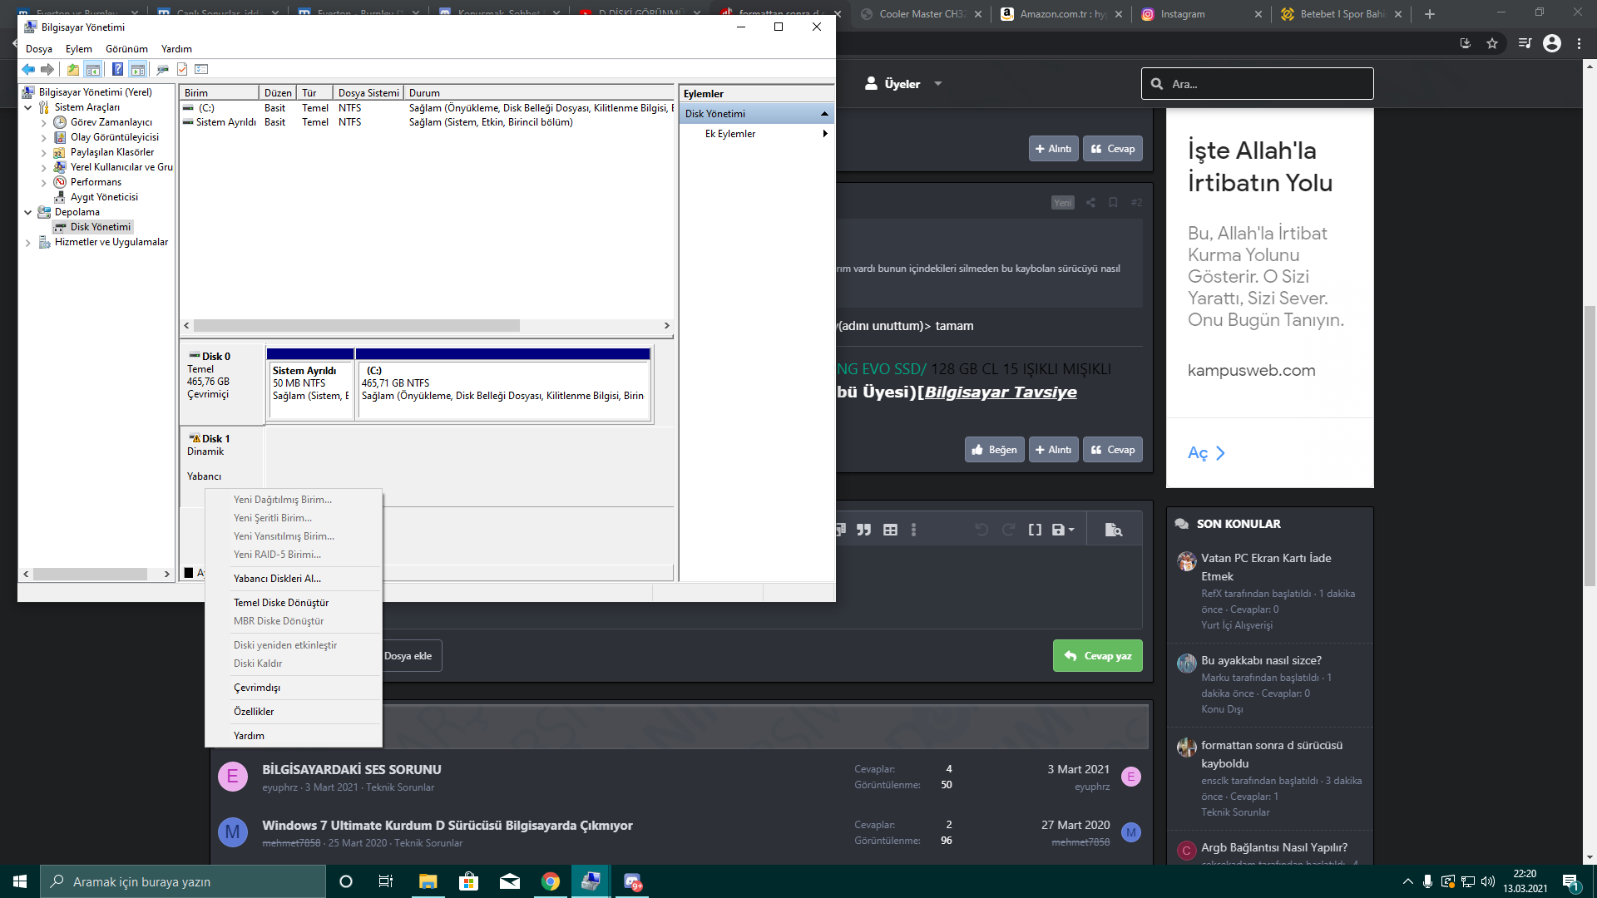The height and width of the screenshot is (898, 1597).
Task: Click the folder Up one level icon
Action: tap(73, 70)
